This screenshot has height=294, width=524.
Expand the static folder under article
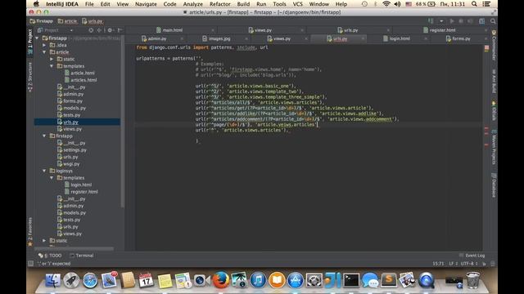tap(52, 59)
